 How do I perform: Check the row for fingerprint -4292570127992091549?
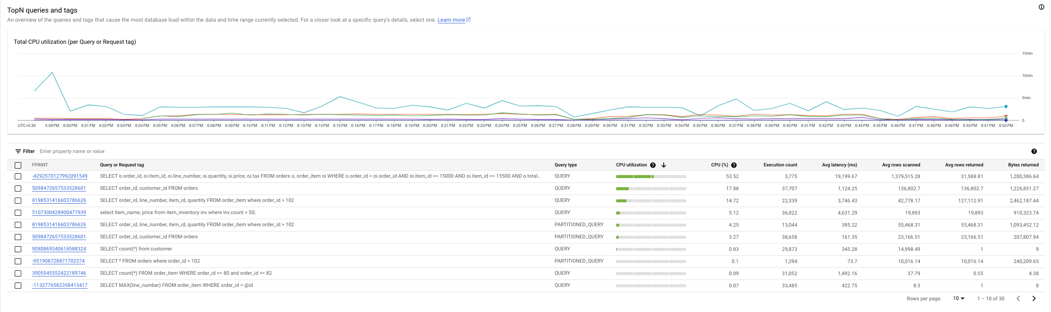[18, 176]
